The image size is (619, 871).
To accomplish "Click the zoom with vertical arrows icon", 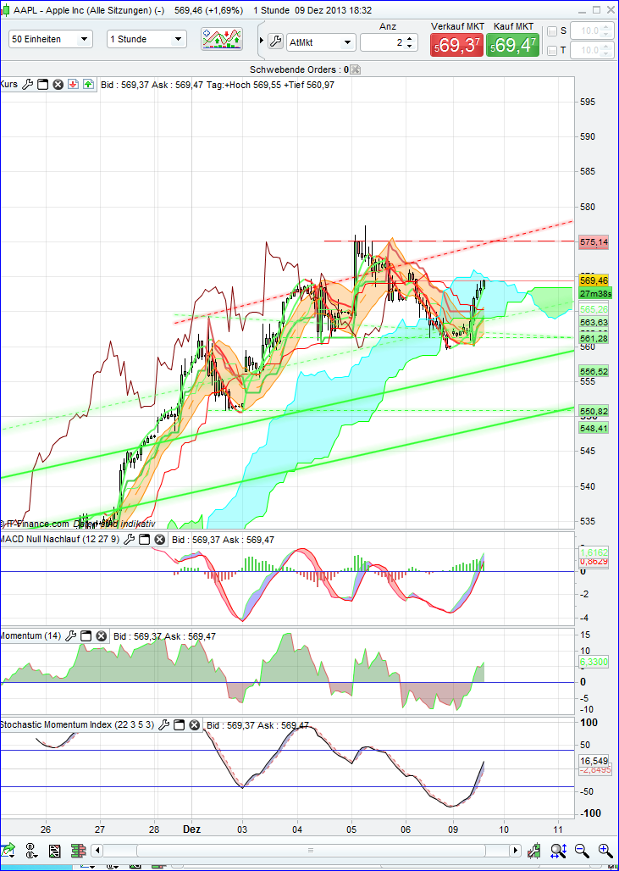I will [559, 850].
